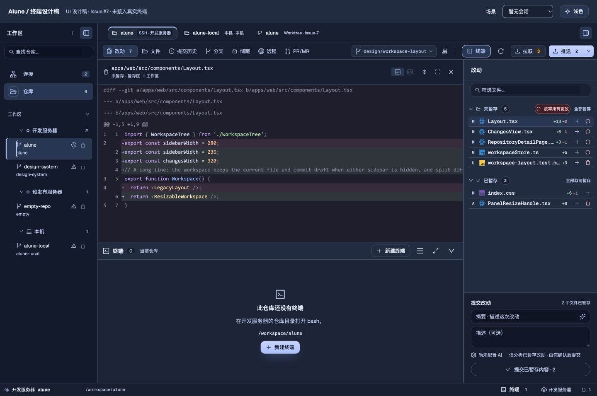Discard changes for workspaceStore.ts
597x396 pixels.
[x=587, y=152]
